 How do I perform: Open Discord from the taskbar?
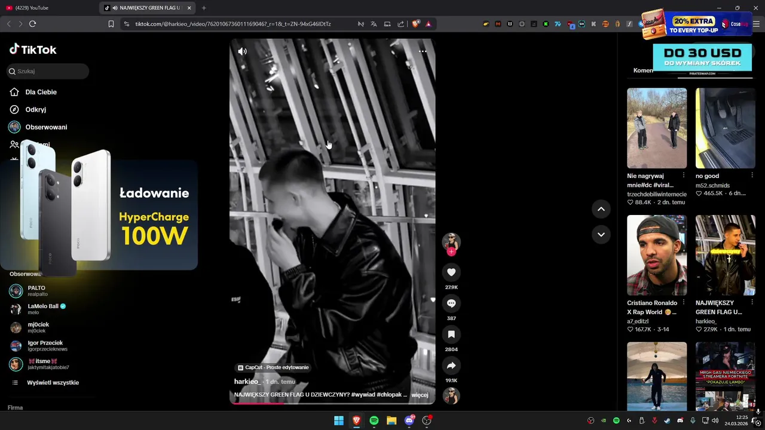pyautogui.click(x=409, y=420)
